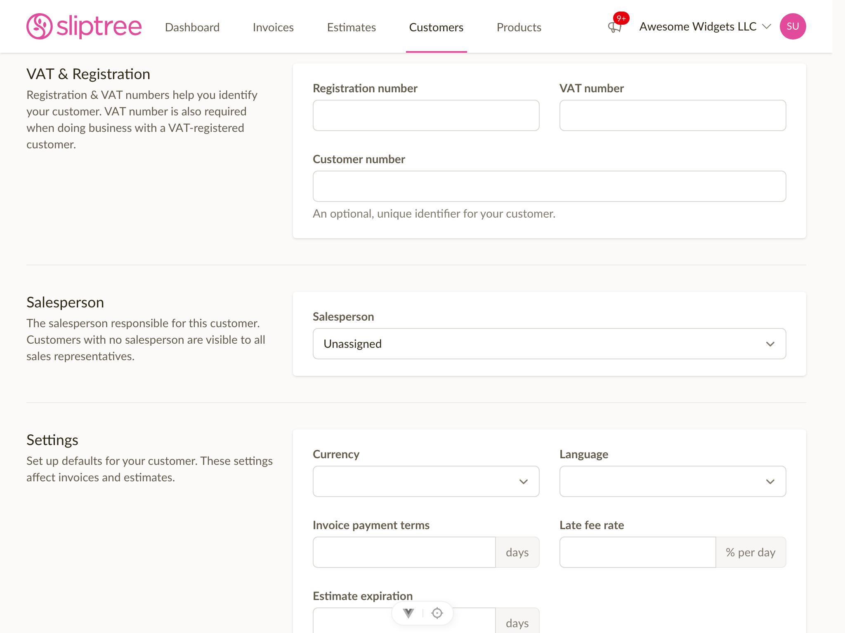This screenshot has width=845, height=633.
Task: Open the Currency dropdown
Action: [426, 481]
